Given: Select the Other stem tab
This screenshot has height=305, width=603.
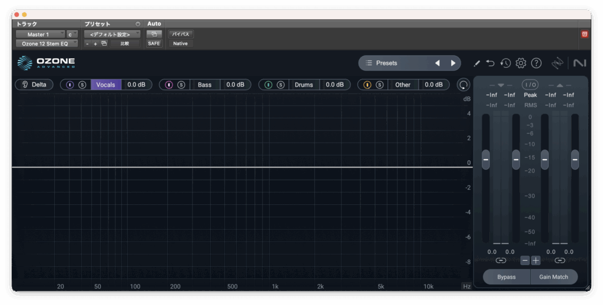Looking at the screenshot, I should [x=403, y=85].
